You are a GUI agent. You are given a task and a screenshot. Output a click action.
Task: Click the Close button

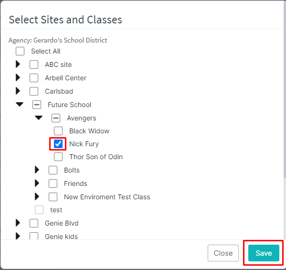click(223, 253)
